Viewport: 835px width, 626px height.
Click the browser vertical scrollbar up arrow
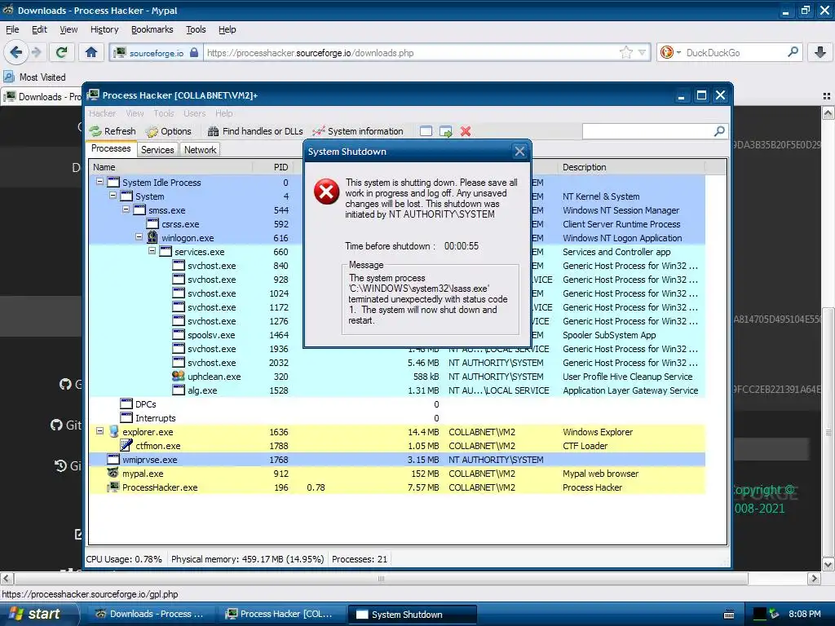828,112
